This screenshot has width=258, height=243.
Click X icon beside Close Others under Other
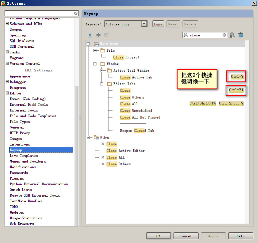103,164
